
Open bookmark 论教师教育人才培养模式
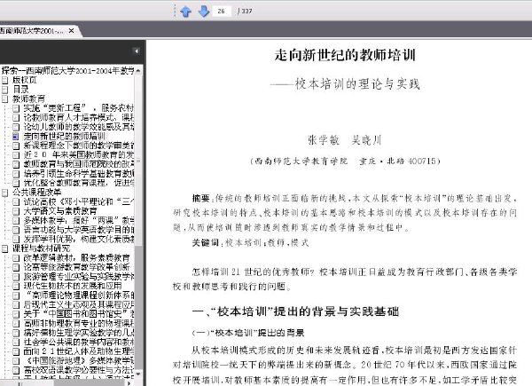click(x=79, y=117)
